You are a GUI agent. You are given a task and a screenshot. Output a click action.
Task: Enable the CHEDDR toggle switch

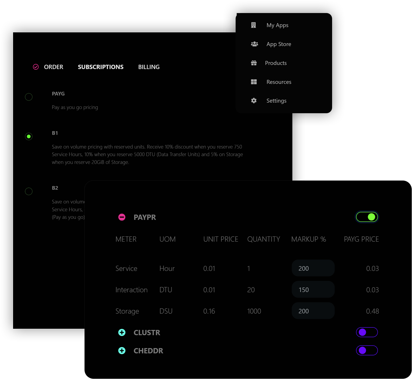click(367, 350)
